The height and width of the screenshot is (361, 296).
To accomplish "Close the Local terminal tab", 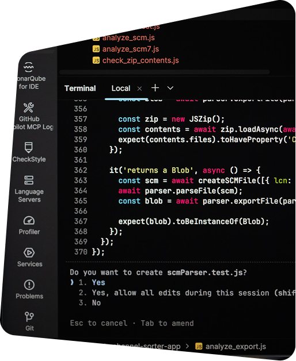I will point(139,89).
